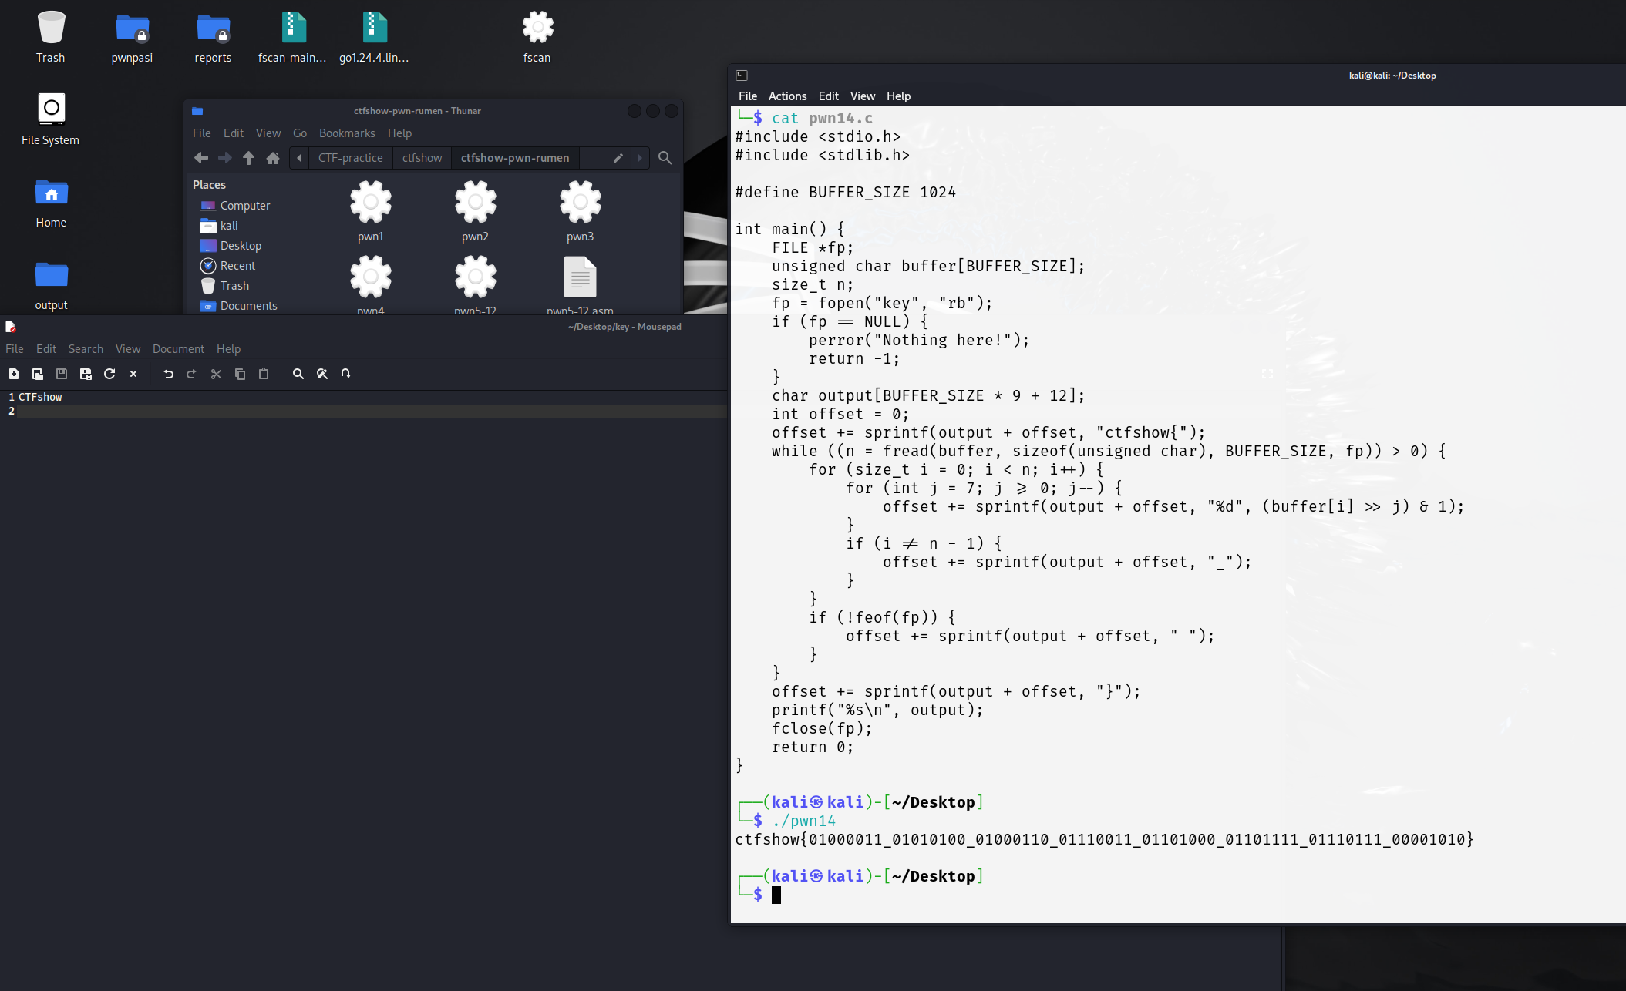
Task: Select the pwn2 executable in Thunar
Action: pos(476,212)
